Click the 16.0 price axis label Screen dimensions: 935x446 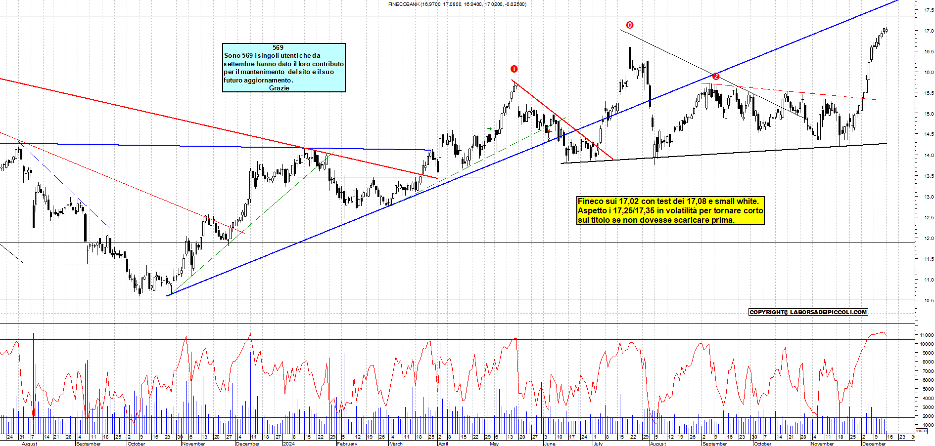(929, 73)
